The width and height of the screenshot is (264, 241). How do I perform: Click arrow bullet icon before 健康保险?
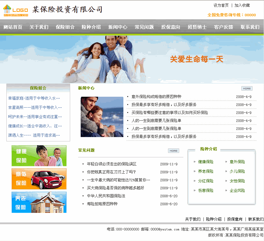pyautogui.click(x=194, y=162)
